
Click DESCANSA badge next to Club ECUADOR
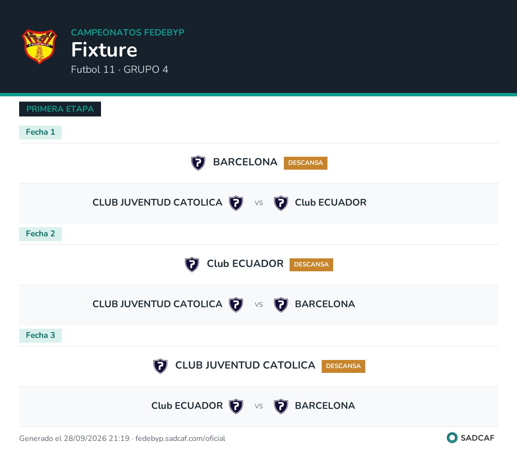311,265
